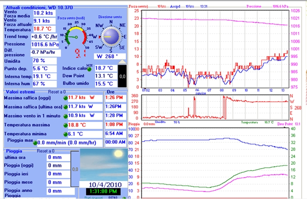This screenshot has width=307, height=199.
Task: Click the wind speed gauge dial
Action: click(74, 36)
